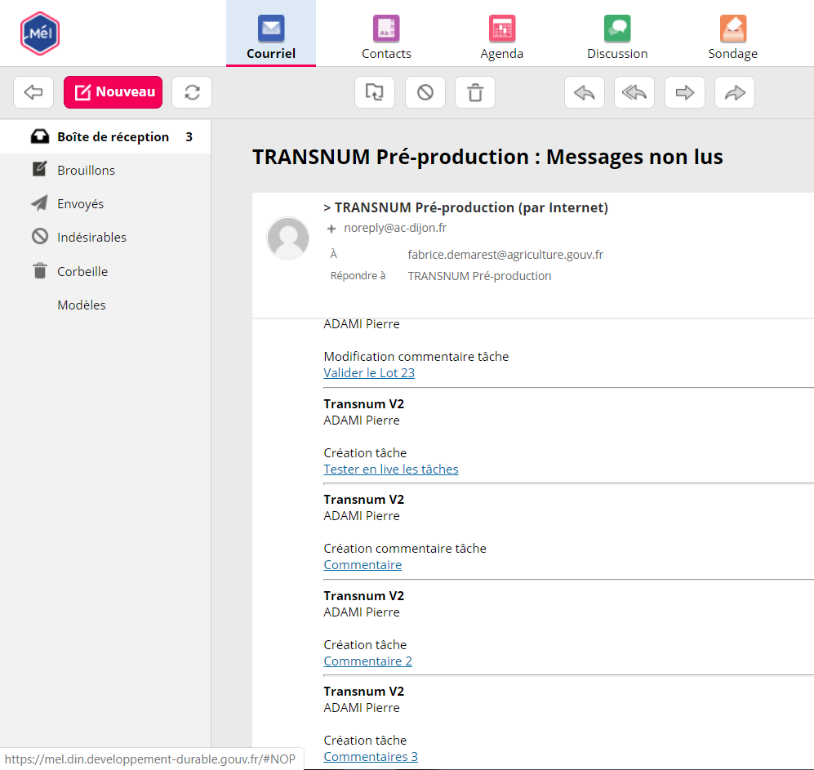Viewport: 814px width, 770px height.
Task: Select the Corbeille folder
Action: point(82,271)
